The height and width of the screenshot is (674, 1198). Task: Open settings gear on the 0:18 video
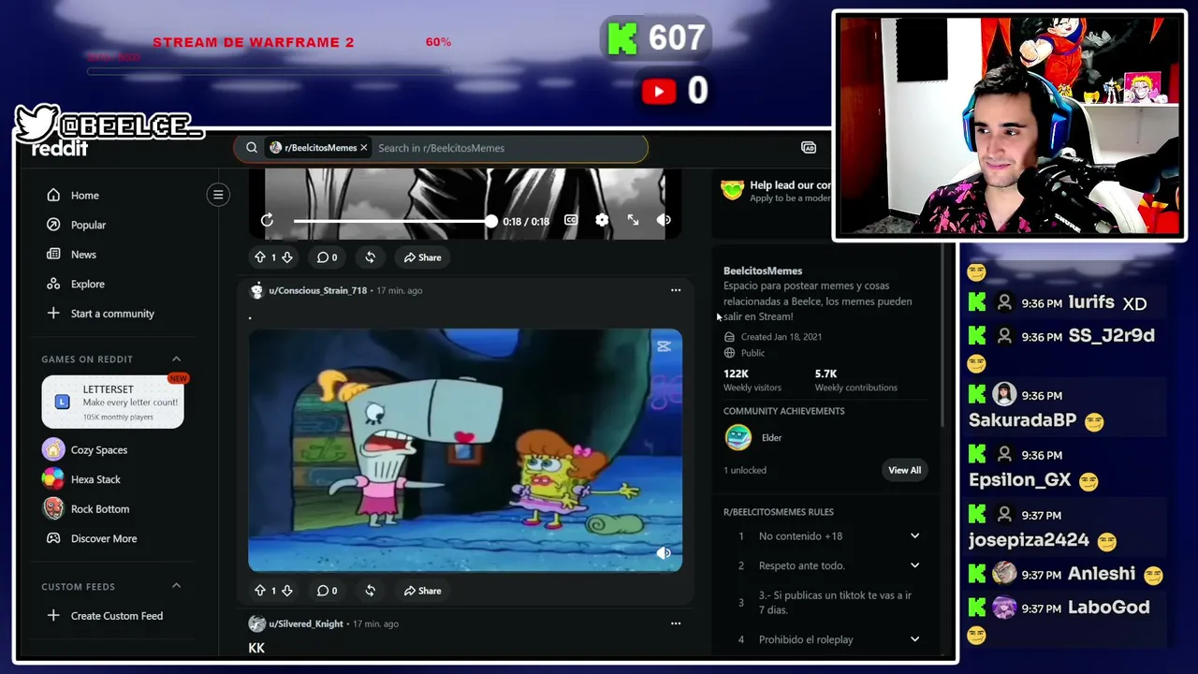(602, 220)
